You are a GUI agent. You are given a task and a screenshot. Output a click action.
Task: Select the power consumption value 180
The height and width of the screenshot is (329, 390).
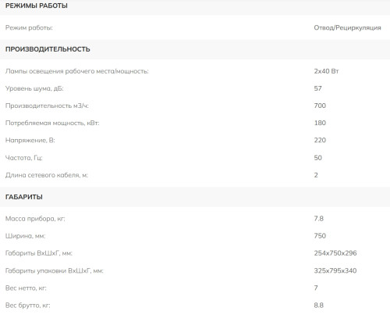click(320, 123)
